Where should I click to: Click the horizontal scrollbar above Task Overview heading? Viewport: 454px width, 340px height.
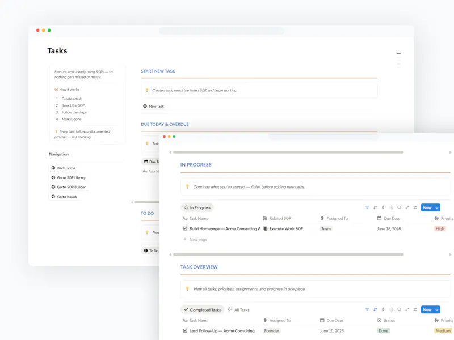(x=288, y=254)
